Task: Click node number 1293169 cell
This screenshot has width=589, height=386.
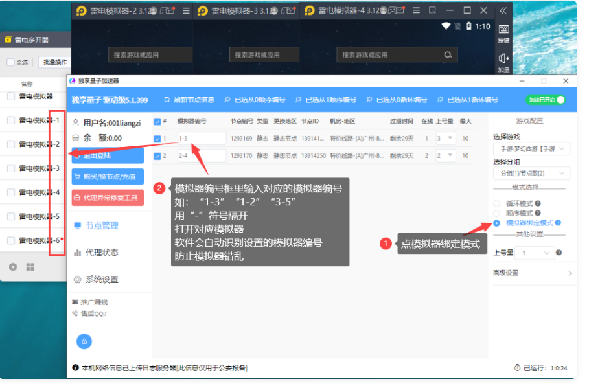Action: [241, 139]
